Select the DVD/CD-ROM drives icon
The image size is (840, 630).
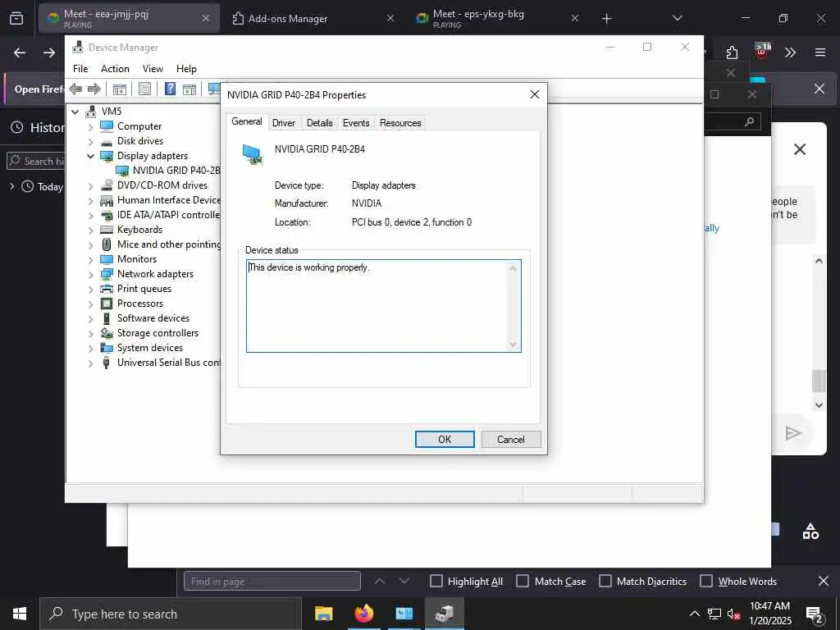coord(107,185)
